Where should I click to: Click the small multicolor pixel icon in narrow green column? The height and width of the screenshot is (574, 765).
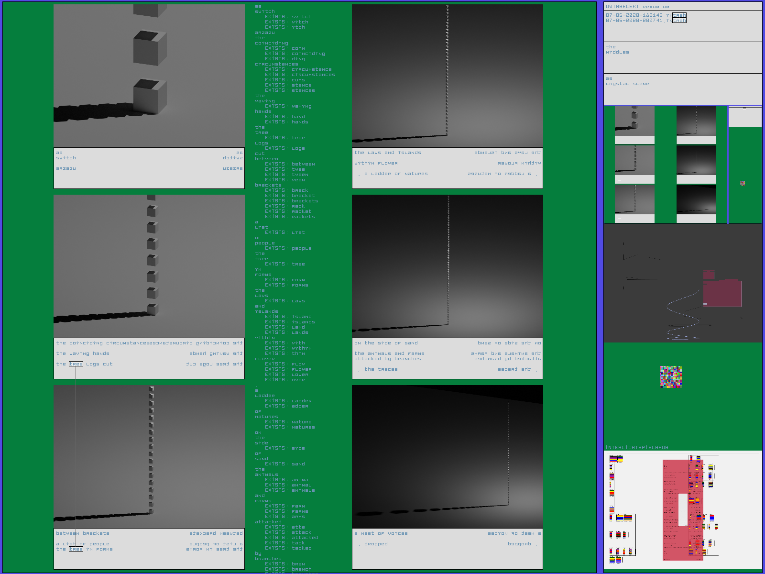(x=743, y=183)
